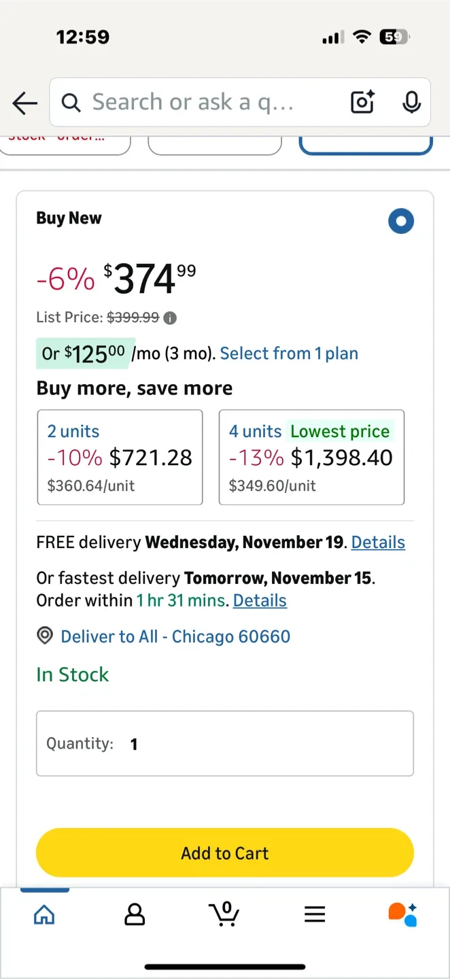
Task: Open the Rufus AI assistant icon
Action: tap(402, 914)
